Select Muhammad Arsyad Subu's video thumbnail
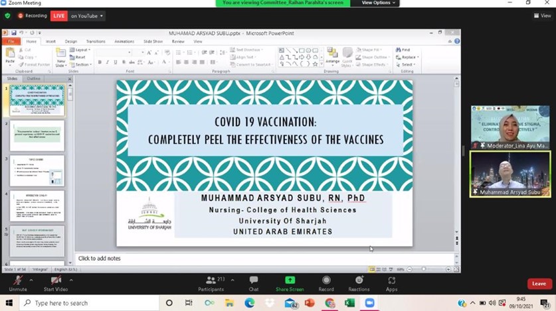Screen dimensions: 556x311 pyautogui.click(x=510, y=174)
